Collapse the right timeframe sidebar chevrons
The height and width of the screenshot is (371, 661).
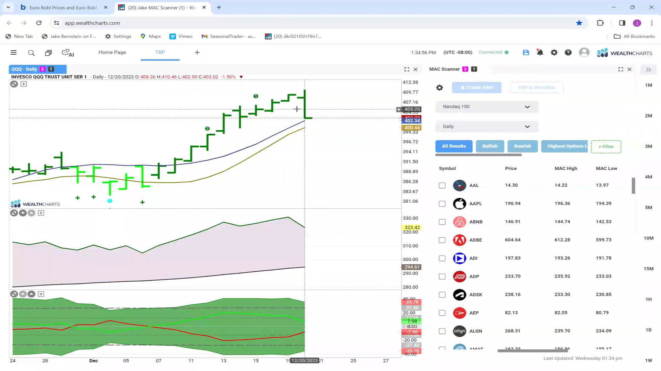tap(649, 70)
